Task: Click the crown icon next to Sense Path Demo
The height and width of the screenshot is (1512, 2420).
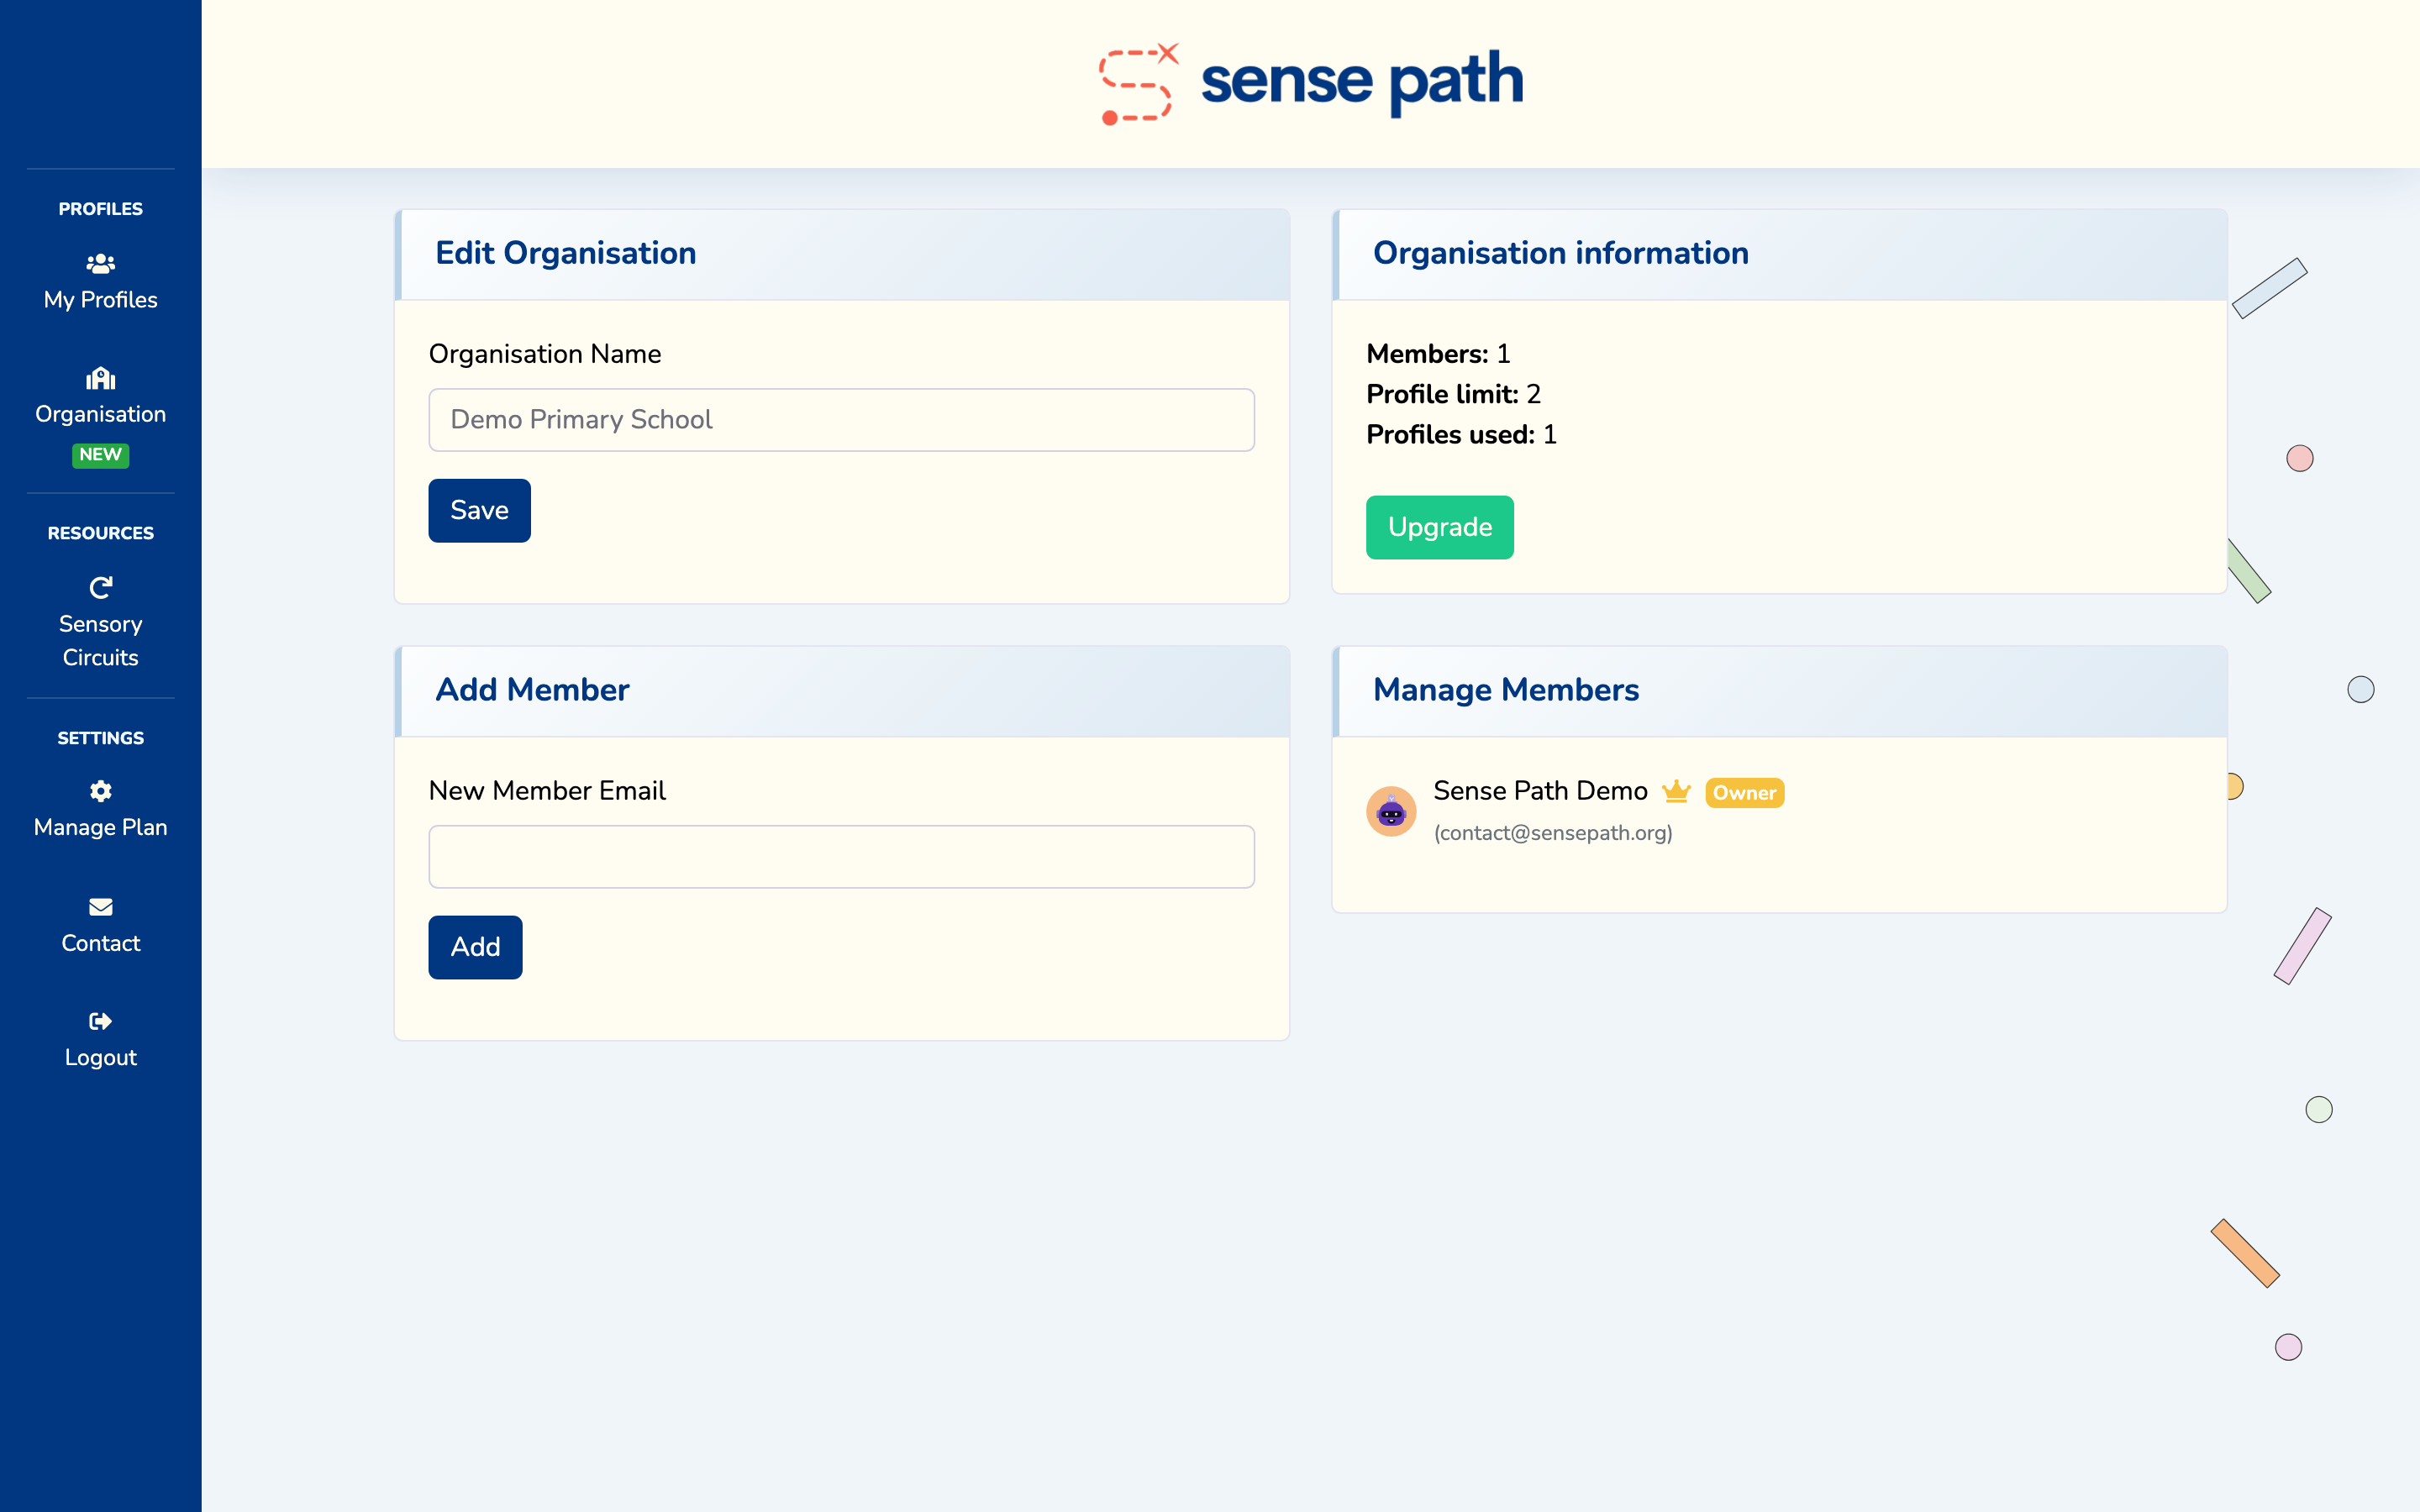Action: tap(1677, 791)
